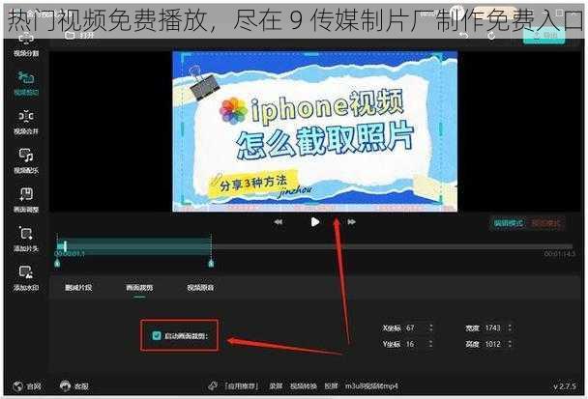Select the teal edit mode button
This screenshot has height=399, width=588.
pyautogui.click(x=508, y=224)
